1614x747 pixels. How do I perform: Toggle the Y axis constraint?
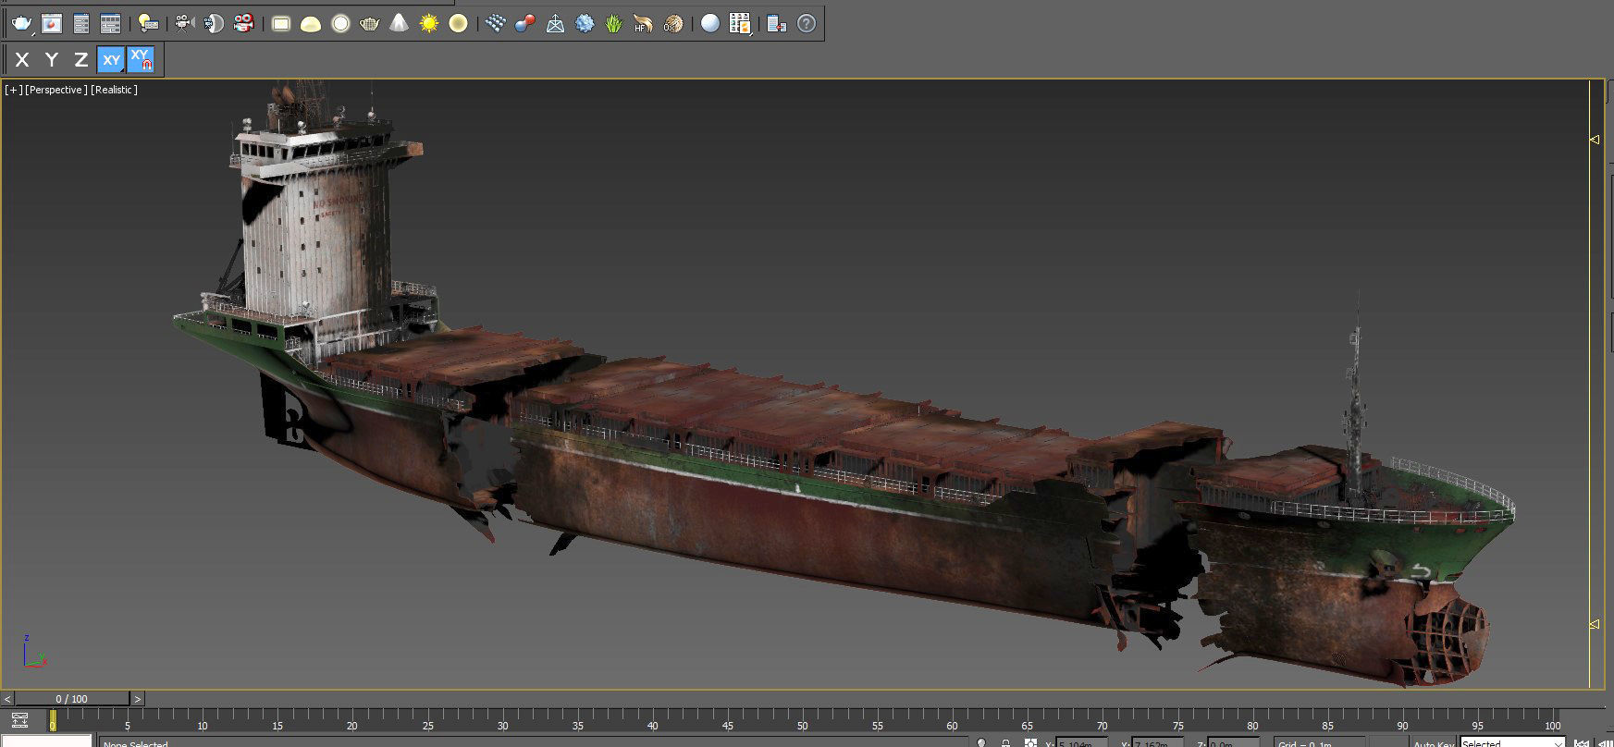pos(52,60)
